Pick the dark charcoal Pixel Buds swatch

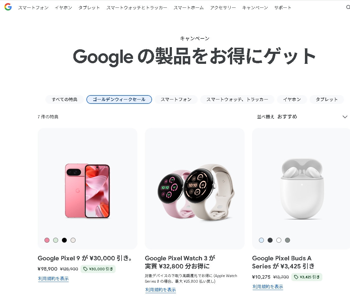pyautogui.click(x=270, y=240)
